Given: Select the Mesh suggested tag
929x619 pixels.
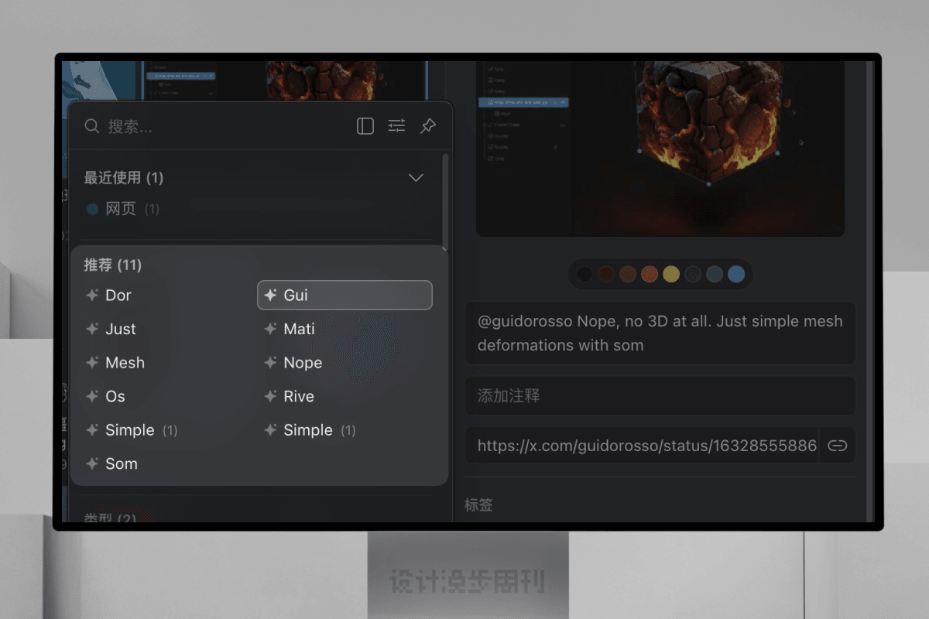Looking at the screenshot, I should 125,363.
